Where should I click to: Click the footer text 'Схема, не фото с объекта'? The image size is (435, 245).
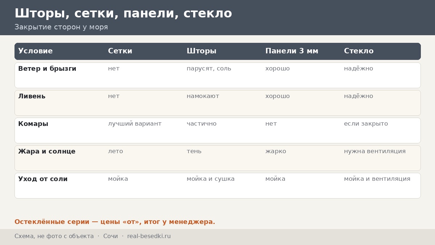(x=54, y=236)
